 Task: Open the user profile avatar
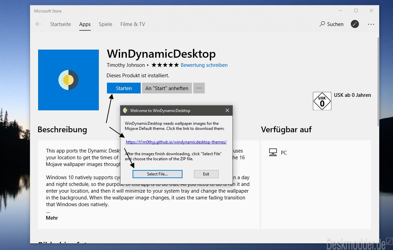coord(355,24)
